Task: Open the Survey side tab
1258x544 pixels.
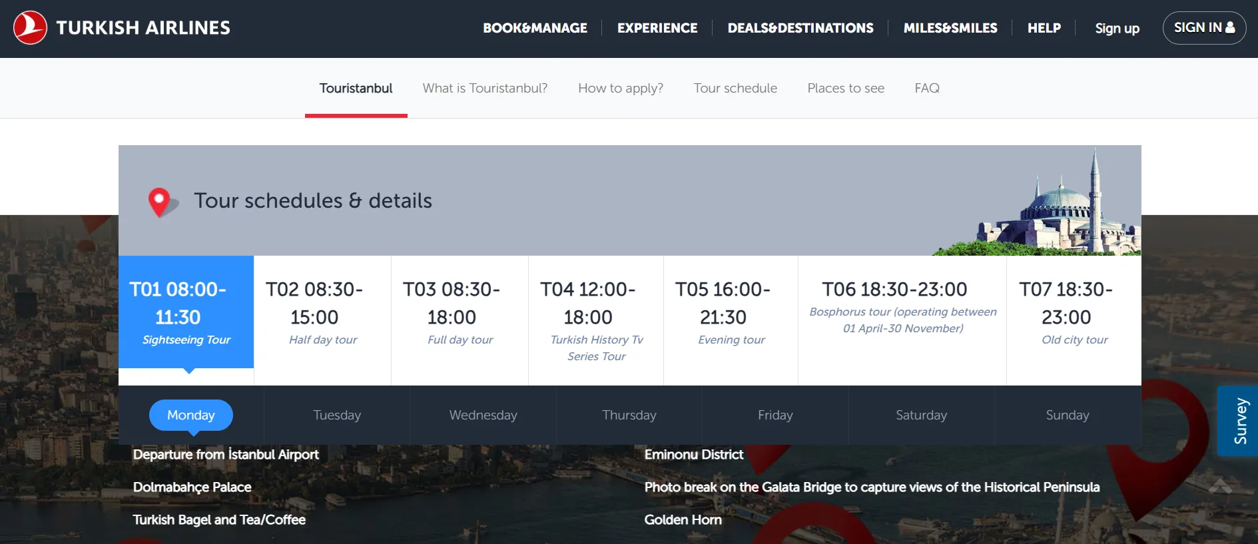Action: [1239, 421]
